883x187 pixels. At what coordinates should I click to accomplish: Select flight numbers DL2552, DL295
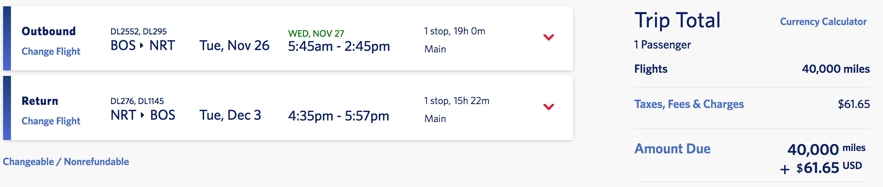(139, 31)
